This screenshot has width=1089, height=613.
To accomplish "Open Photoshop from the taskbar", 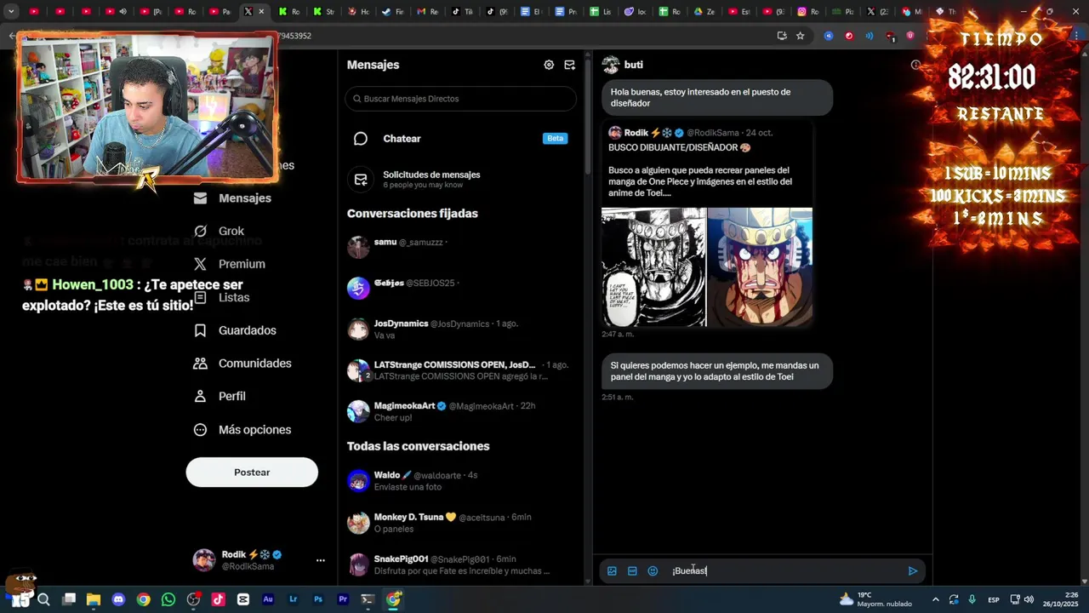I will (318, 599).
